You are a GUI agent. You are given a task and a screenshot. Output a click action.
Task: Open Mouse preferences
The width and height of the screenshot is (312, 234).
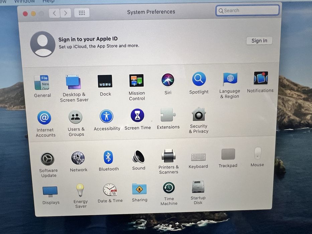(x=257, y=157)
